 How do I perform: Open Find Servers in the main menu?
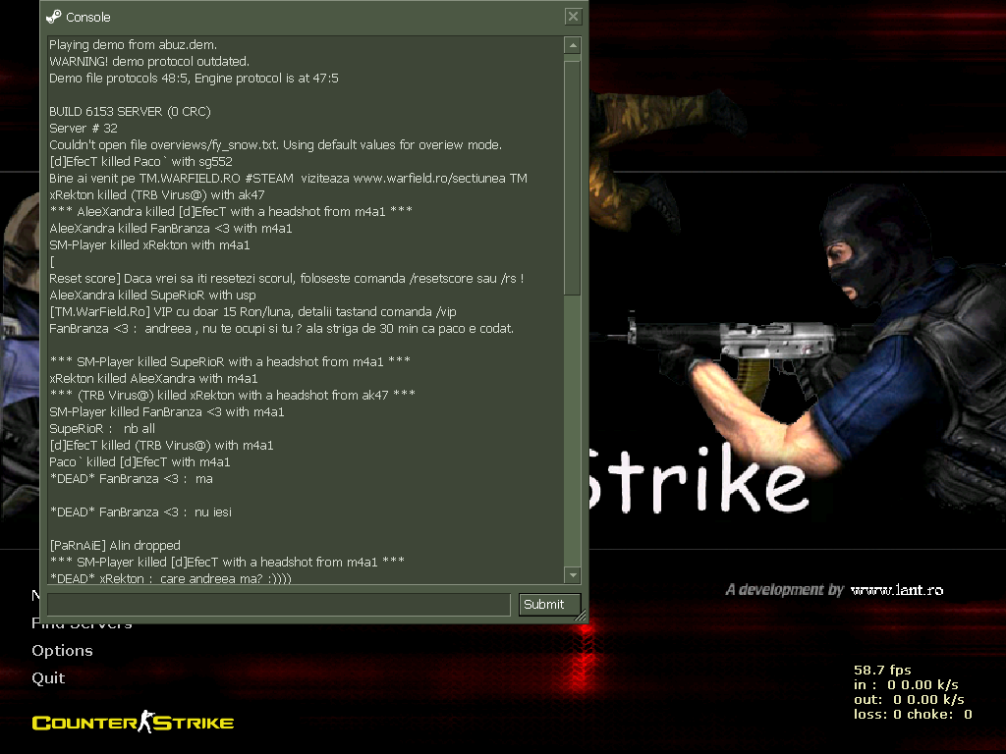coord(83,625)
